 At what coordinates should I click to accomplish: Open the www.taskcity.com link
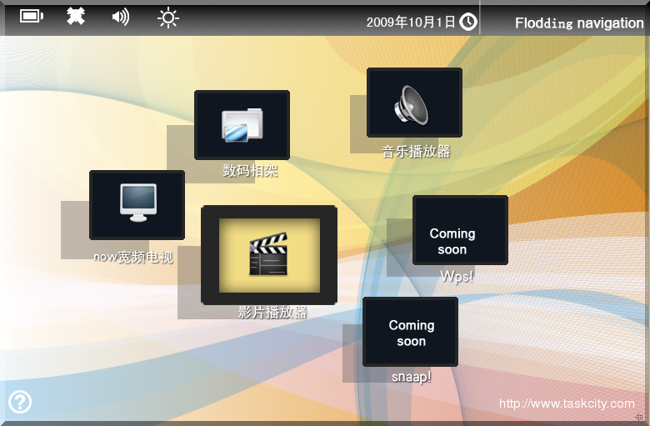566,403
